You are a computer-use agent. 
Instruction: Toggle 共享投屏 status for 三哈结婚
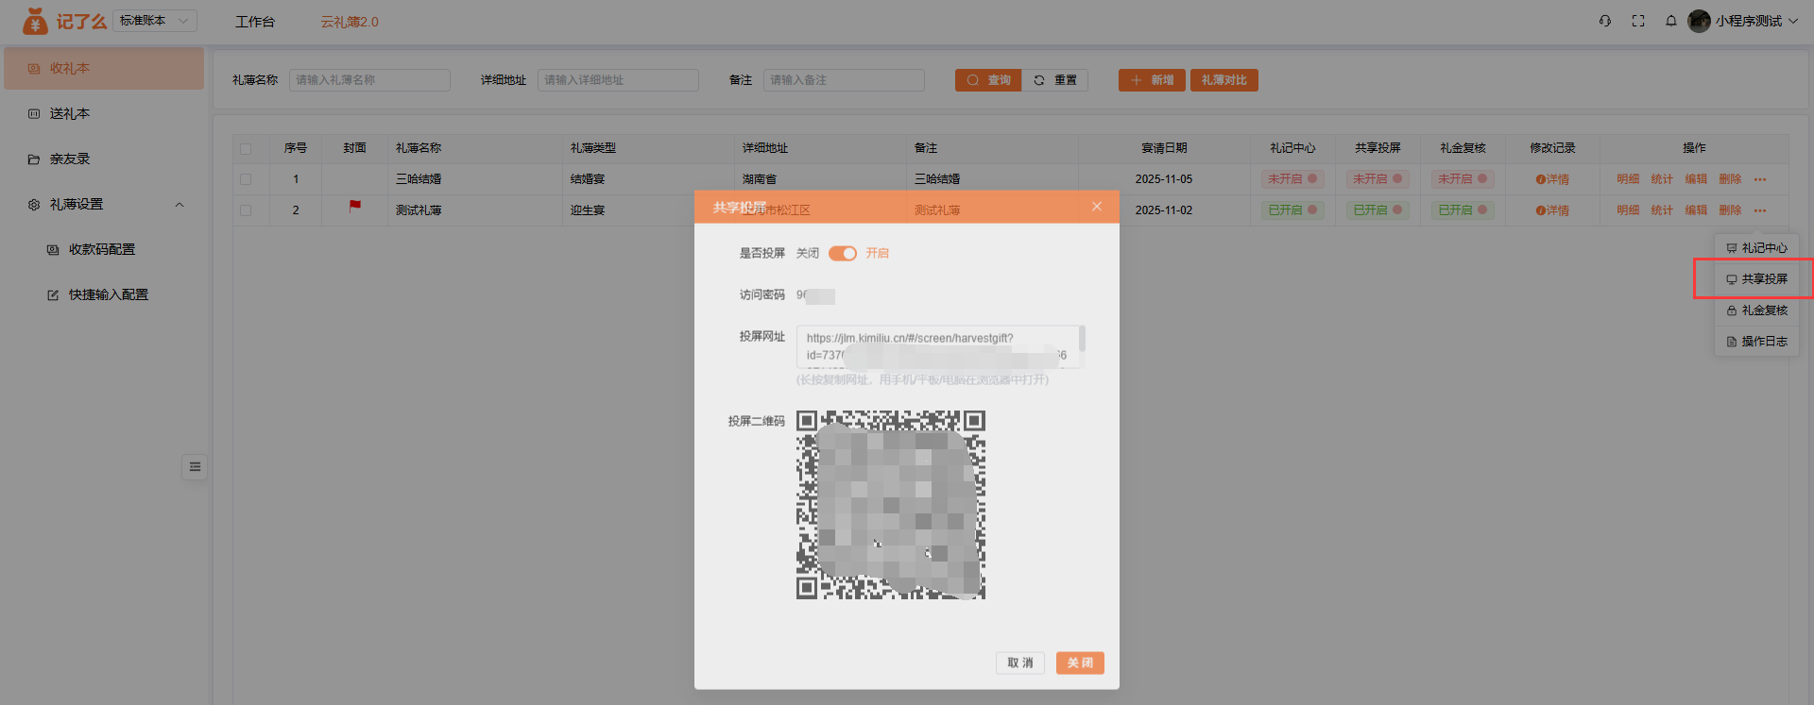(1378, 179)
